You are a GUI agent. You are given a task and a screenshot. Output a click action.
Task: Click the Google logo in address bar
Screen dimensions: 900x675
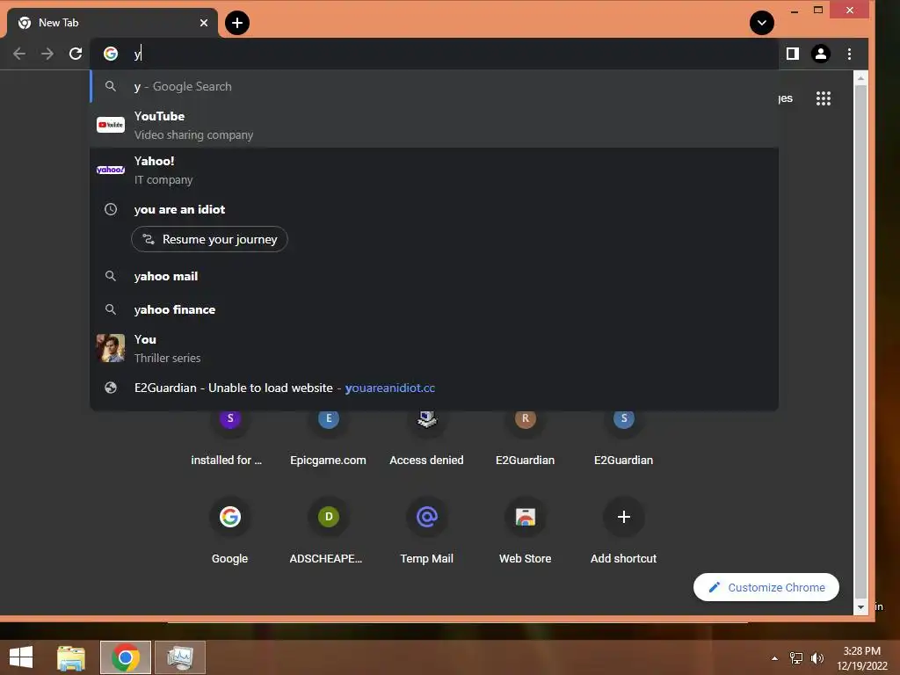point(111,54)
